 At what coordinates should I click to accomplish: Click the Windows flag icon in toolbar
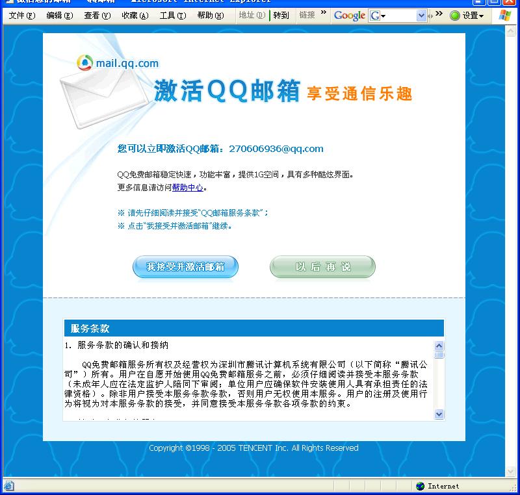504,16
